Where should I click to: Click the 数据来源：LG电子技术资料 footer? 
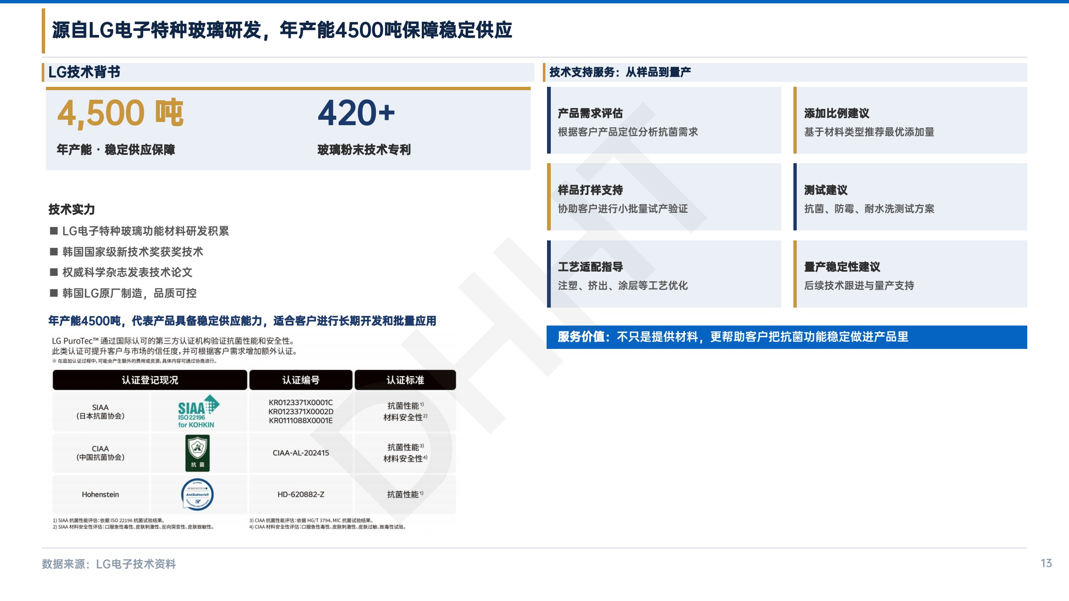pyautogui.click(x=109, y=564)
